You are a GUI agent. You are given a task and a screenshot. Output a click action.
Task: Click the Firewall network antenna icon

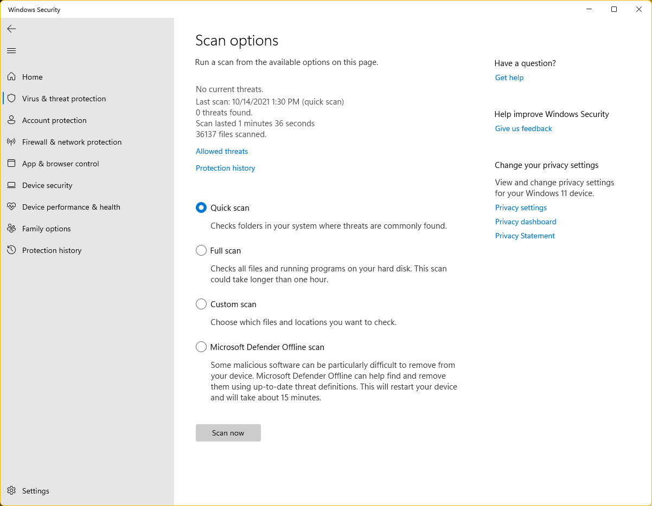click(x=11, y=142)
